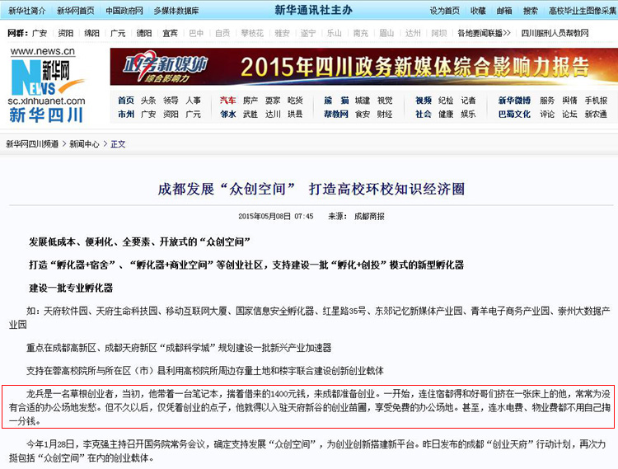Open 新农通 in the navigation menu

pos(596,115)
